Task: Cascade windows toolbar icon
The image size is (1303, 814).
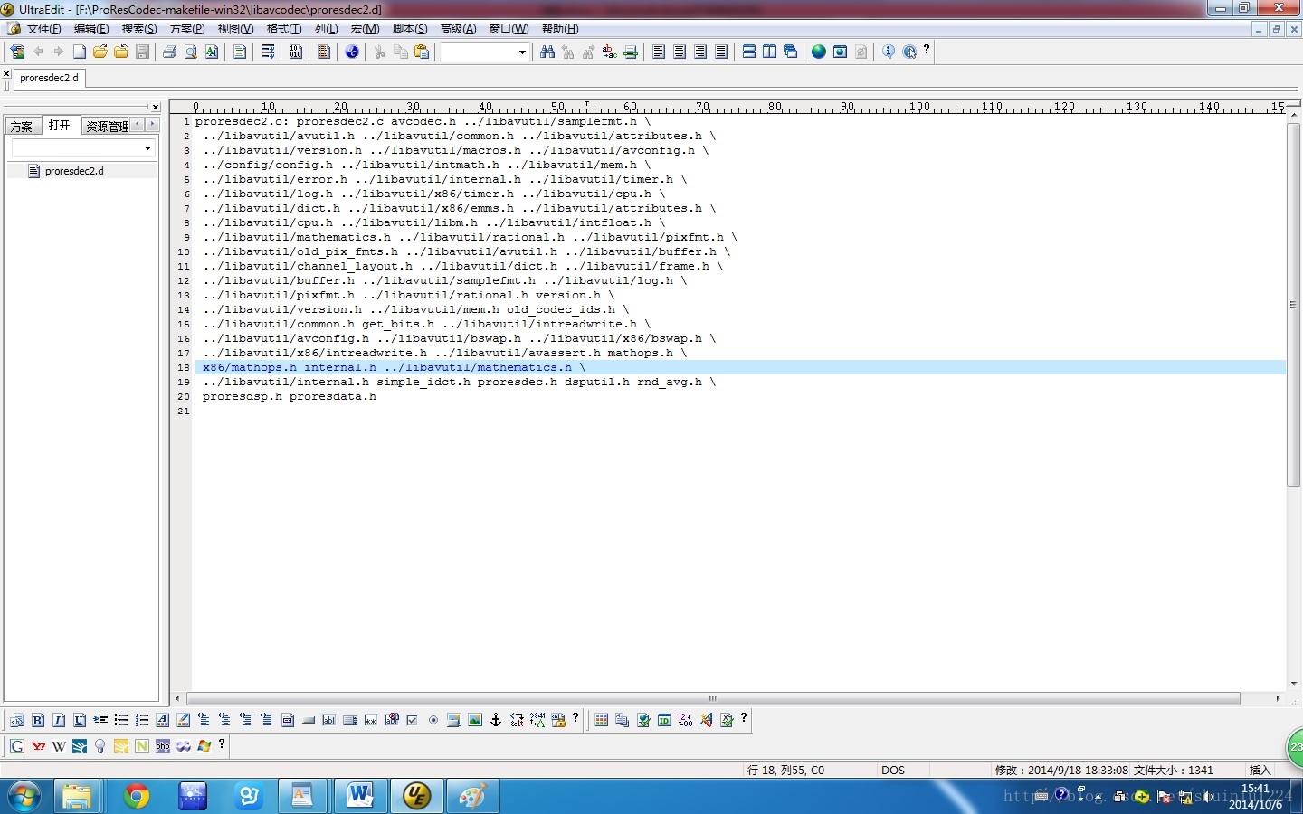Action: click(x=790, y=52)
